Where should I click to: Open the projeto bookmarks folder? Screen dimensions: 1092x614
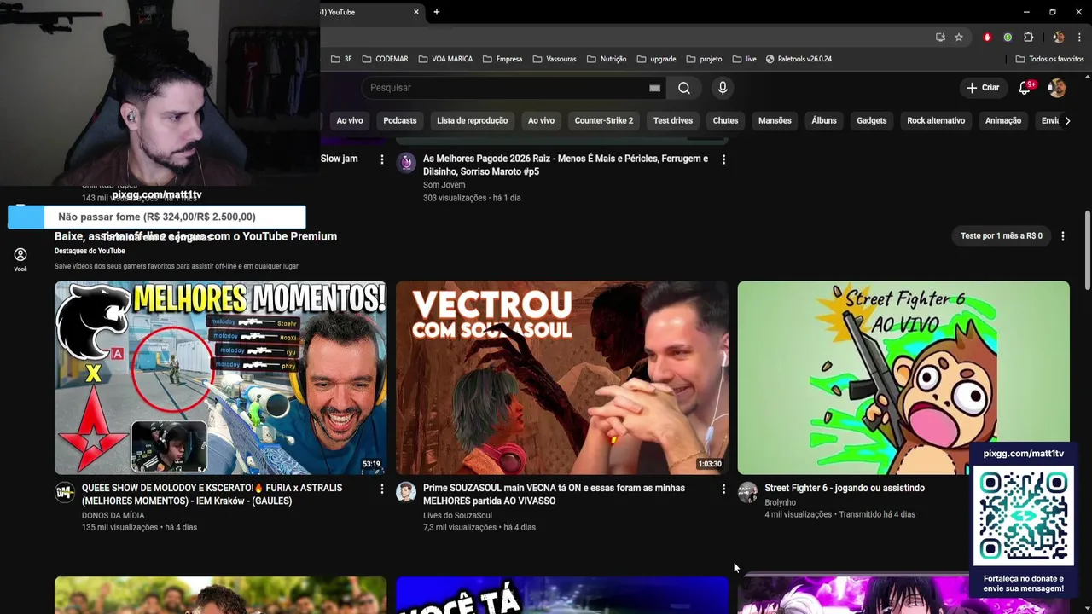point(704,59)
